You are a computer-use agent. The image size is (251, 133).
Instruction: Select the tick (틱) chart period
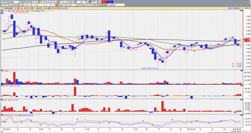pyautogui.click(x=57, y=2)
